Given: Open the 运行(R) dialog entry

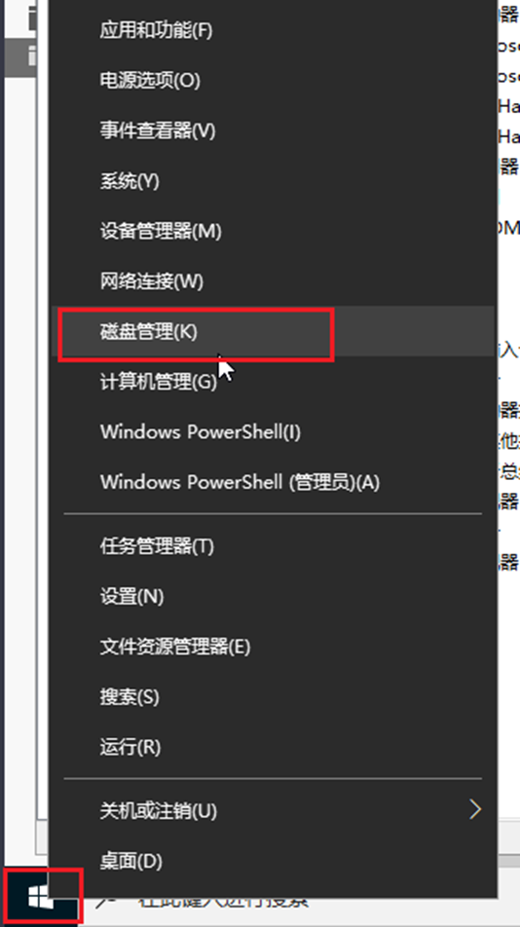Looking at the screenshot, I should pyautogui.click(x=273, y=747).
